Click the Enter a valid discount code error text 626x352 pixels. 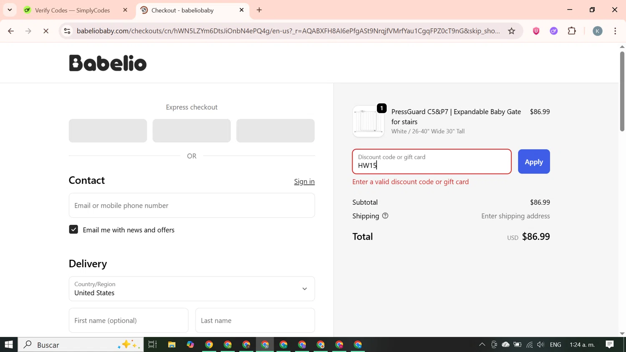(x=411, y=182)
